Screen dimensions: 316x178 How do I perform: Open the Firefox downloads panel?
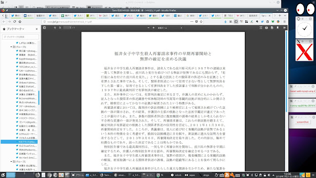point(226,22)
